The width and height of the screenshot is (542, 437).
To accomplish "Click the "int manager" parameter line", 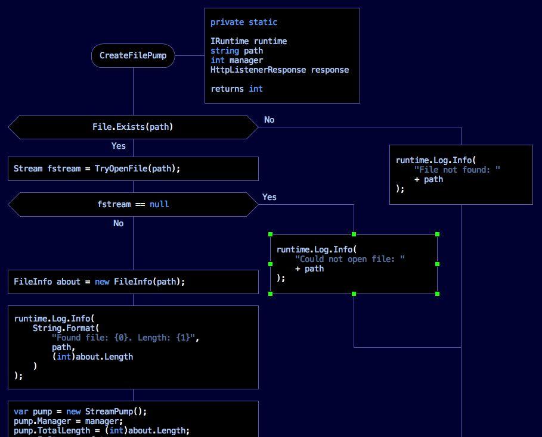I will [237, 60].
